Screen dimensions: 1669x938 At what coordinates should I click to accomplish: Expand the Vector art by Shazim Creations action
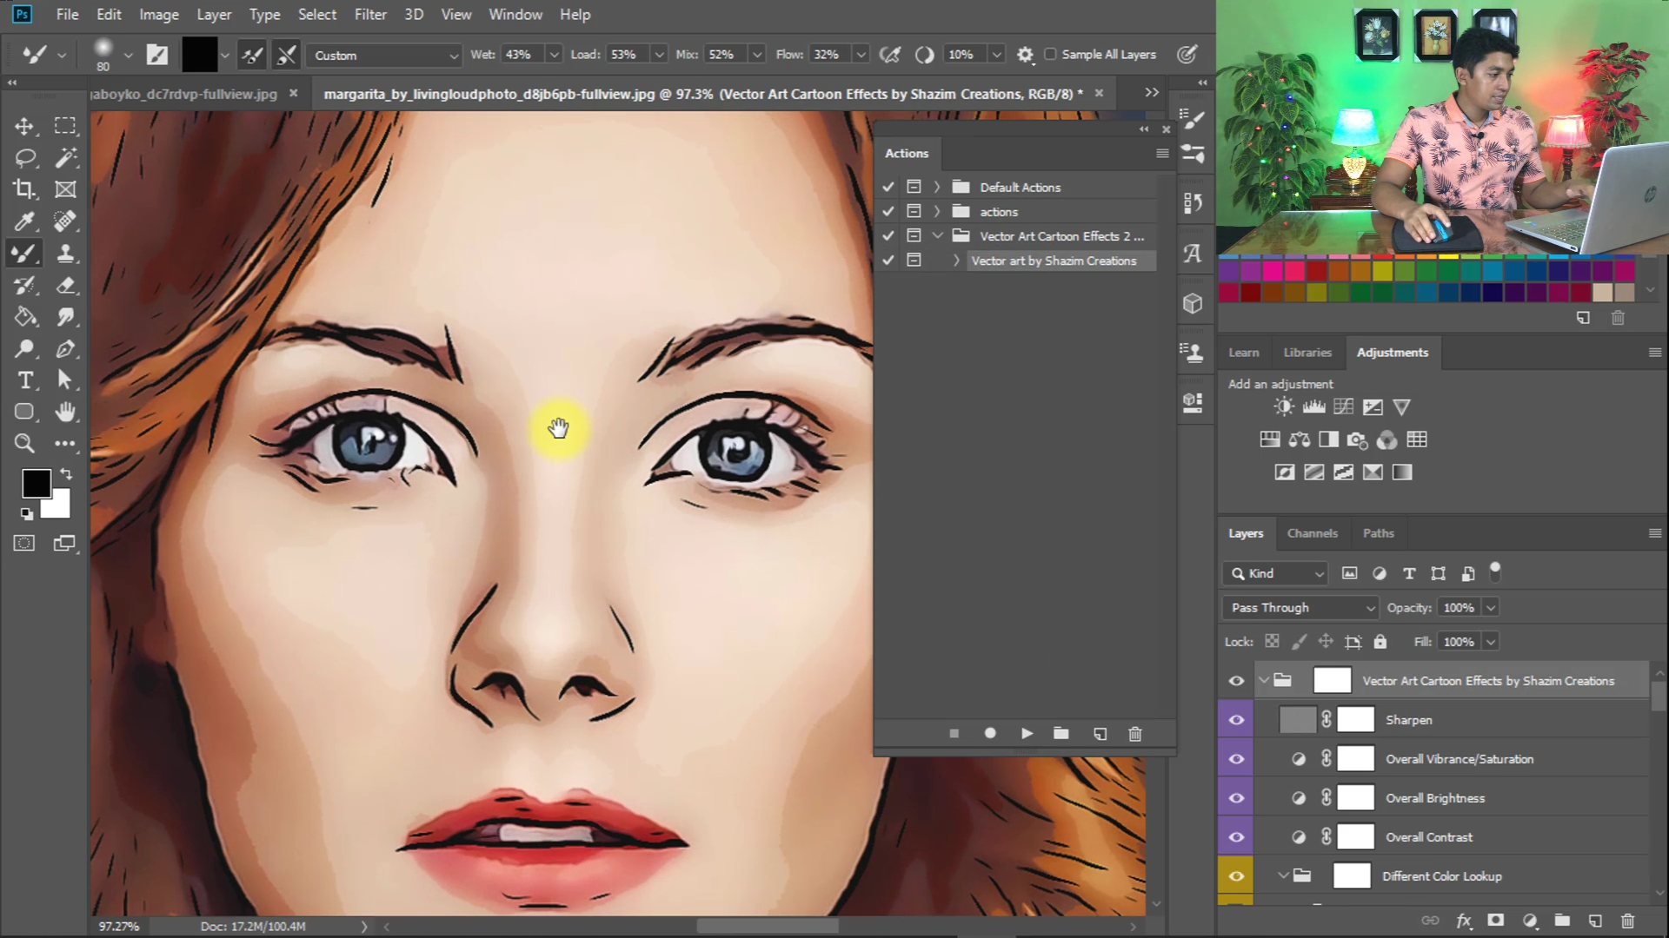pyautogui.click(x=956, y=261)
